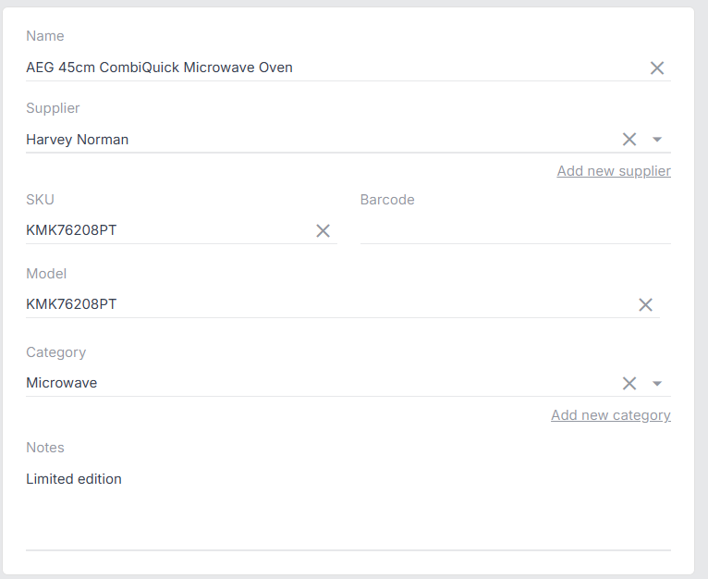Clear the SKU value with X icon
The width and height of the screenshot is (708, 579).
click(x=323, y=231)
